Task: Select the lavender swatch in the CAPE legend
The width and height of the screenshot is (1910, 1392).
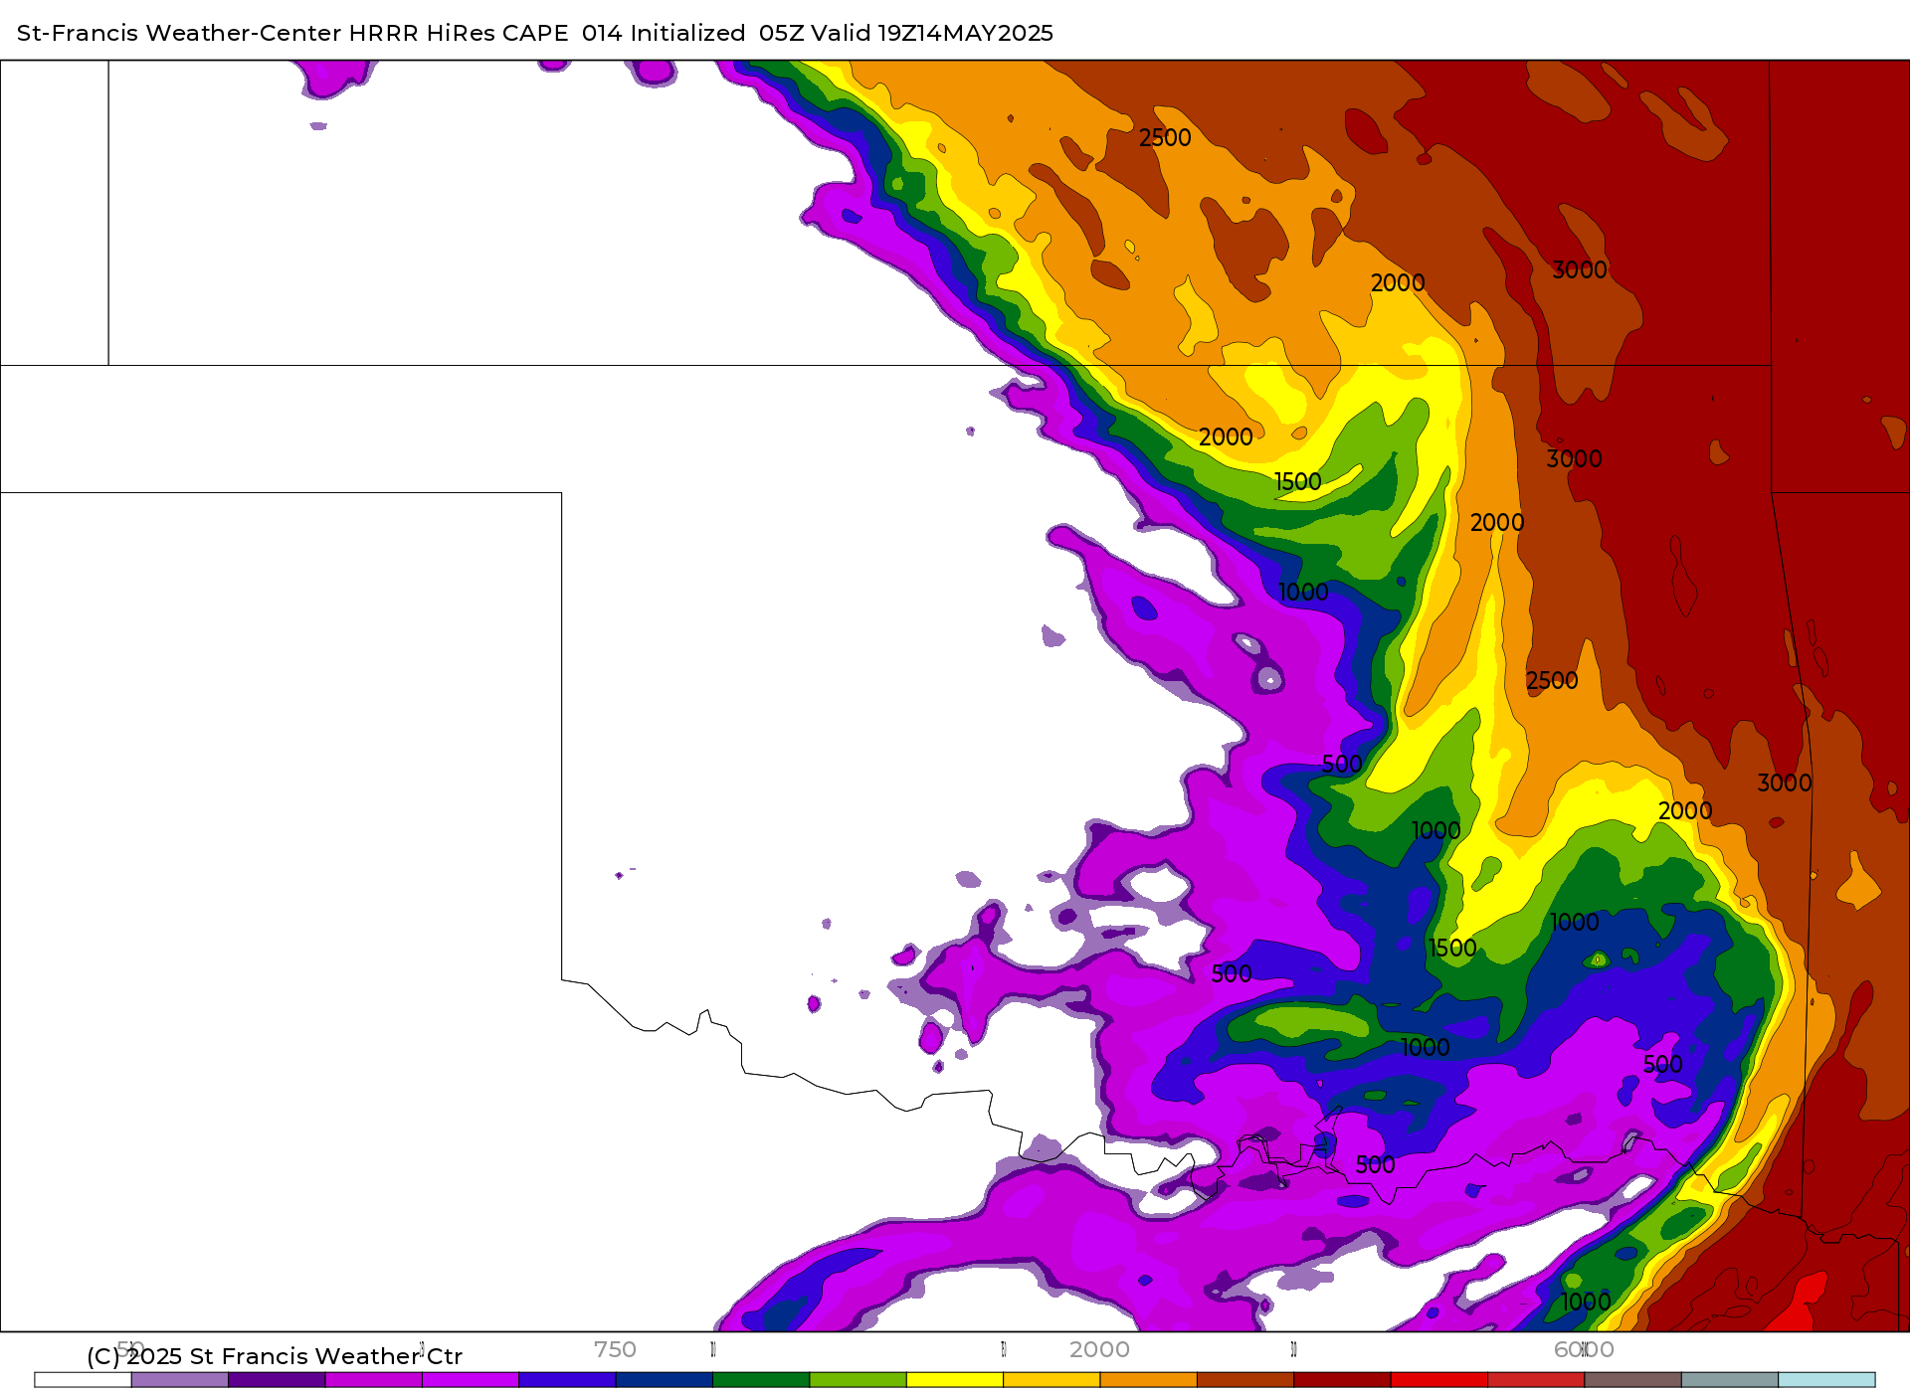Action: pos(180,1379)
